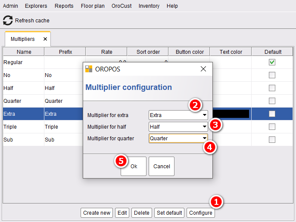This screenshot has width=296, height=222.
Task: Click the Set default button
Action: click(x=169, y=213)
